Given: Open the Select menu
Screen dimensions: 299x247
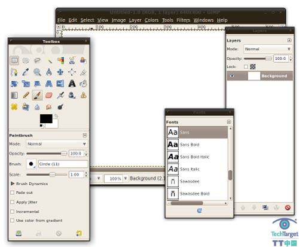Looking at the screenshot, I should click(87, 20).
